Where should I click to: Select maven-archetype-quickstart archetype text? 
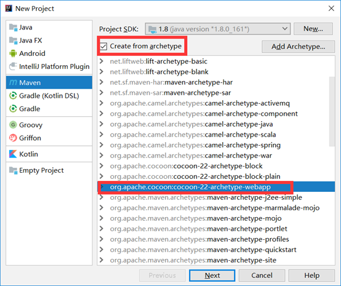(x=203, y=250)
